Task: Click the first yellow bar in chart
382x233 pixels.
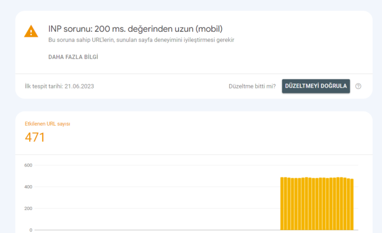Action: [282, 203]
